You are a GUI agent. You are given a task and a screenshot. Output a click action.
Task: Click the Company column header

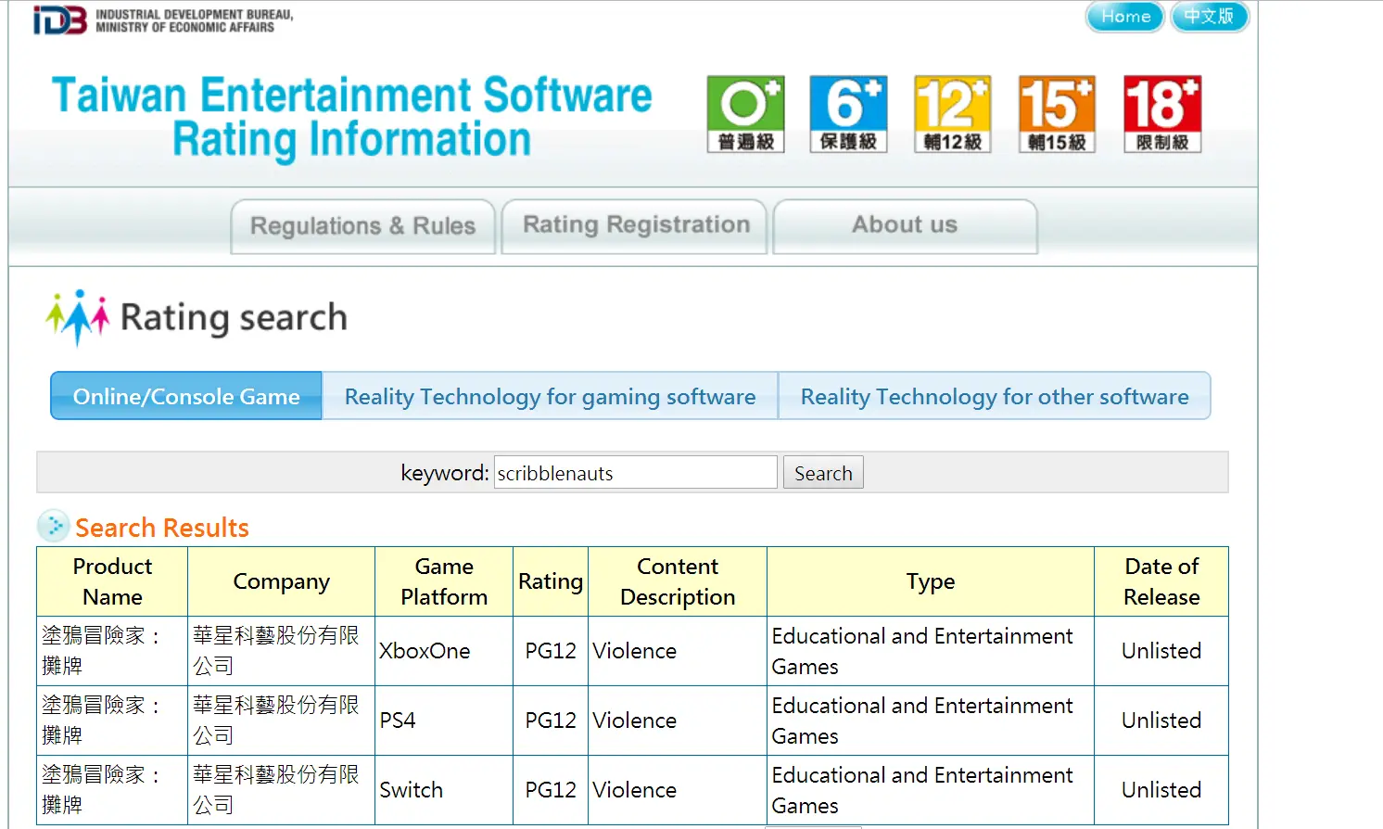pos(282,581)
